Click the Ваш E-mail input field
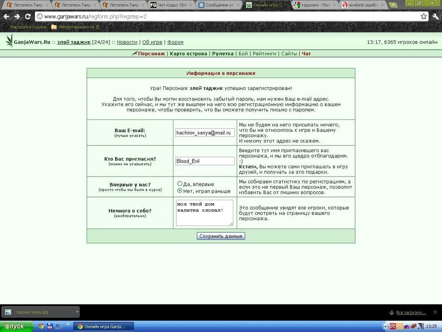The image size is (442, 332). point(205,133)
